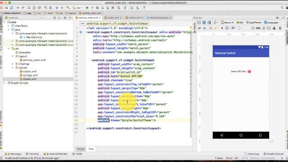Open the Nexus 4 device dropdown
Viewport: 288px width, 162px height.
[x=228, y=22]
